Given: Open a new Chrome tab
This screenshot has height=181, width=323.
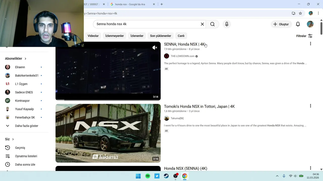Looking at the screenshot, I should click(x=161, y=4).
